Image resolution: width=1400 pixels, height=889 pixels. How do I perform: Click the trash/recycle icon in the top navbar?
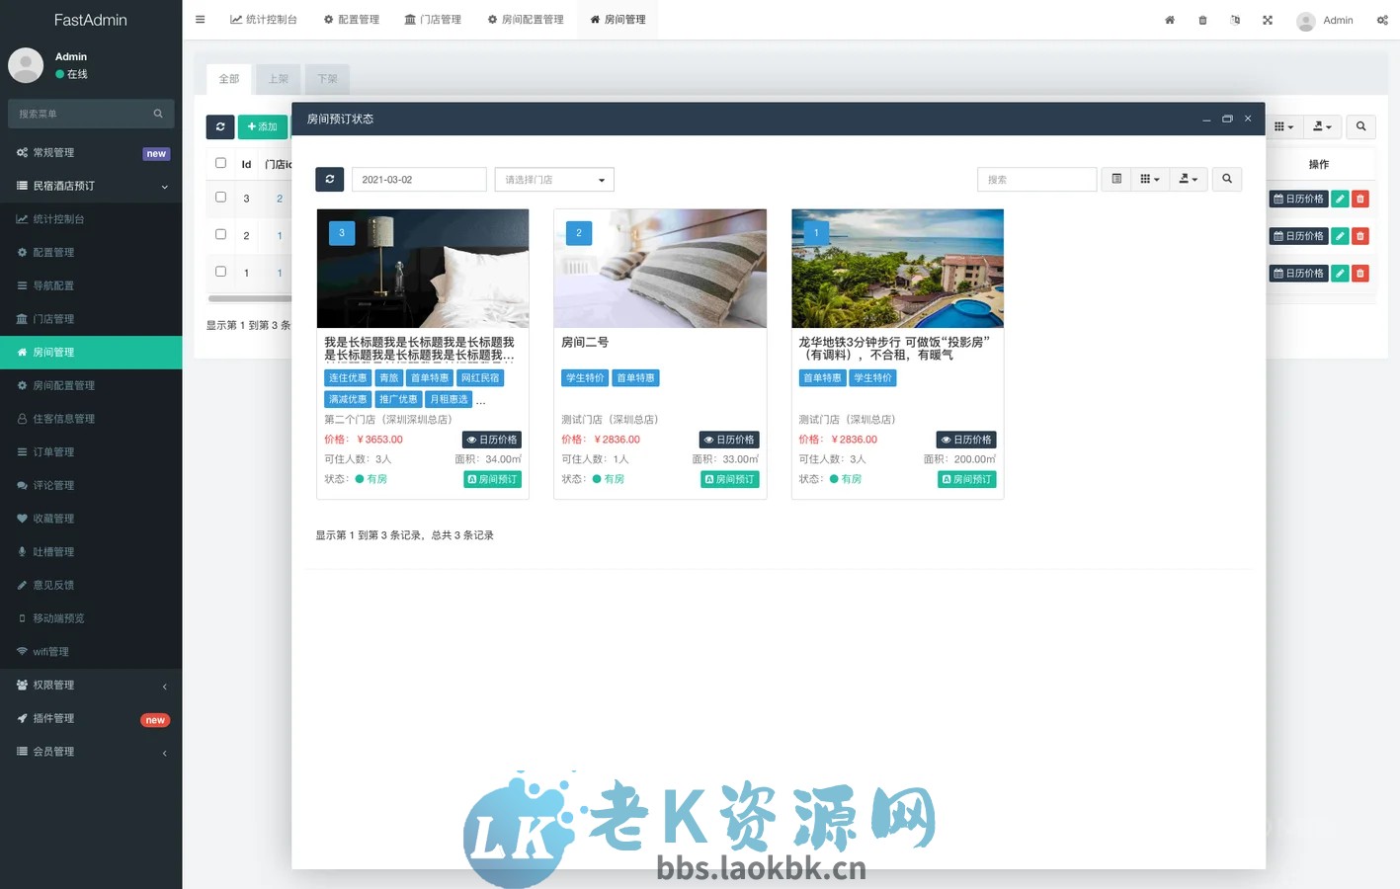(x=1202, y=20)
